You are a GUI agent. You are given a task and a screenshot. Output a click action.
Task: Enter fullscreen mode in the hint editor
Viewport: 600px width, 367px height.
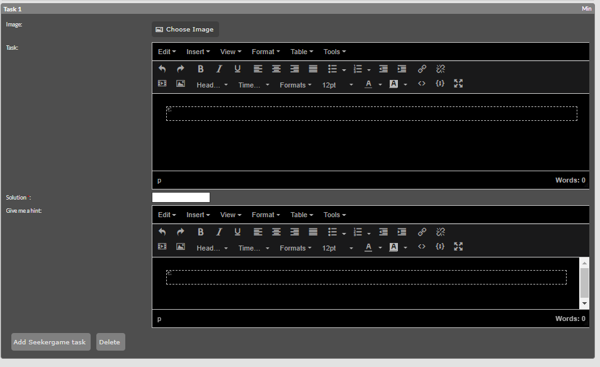point(458,247)
